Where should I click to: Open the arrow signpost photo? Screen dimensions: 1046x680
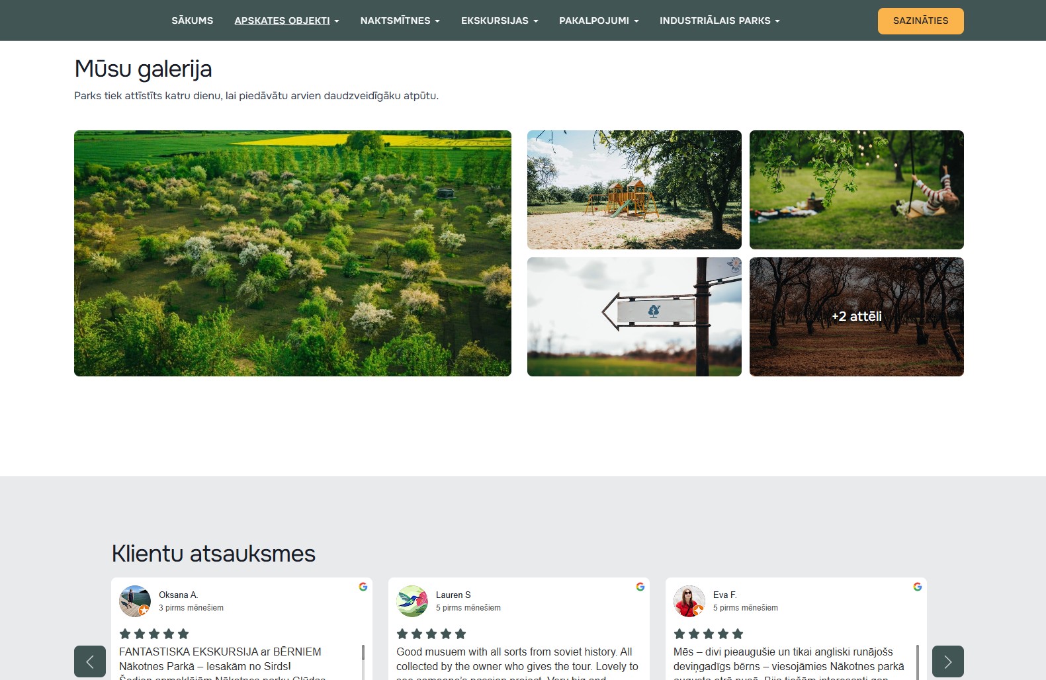[634, 317]
